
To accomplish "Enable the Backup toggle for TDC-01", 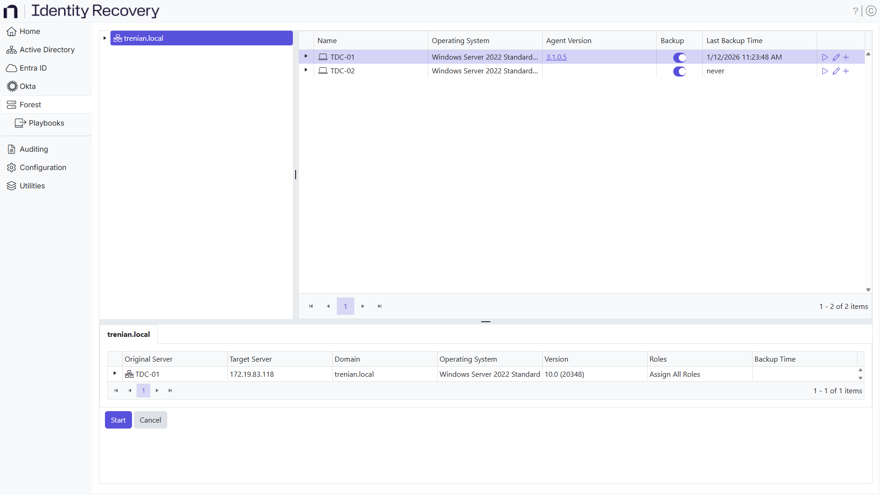I will [x=680, y=58].
